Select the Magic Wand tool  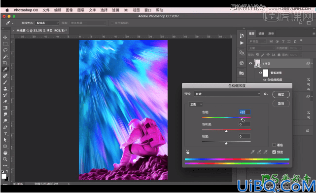[x=5, y=57]
